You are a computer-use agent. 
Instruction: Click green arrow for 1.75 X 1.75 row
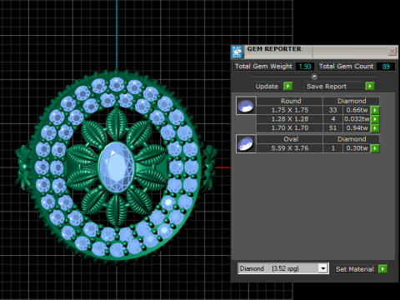coord(375,110)
